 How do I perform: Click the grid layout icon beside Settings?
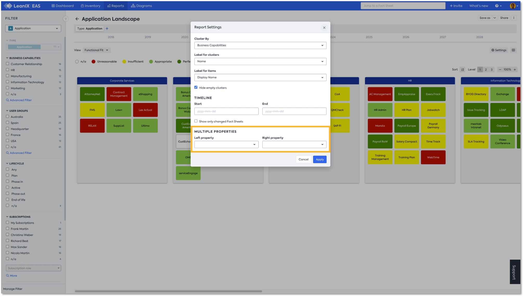513,50
